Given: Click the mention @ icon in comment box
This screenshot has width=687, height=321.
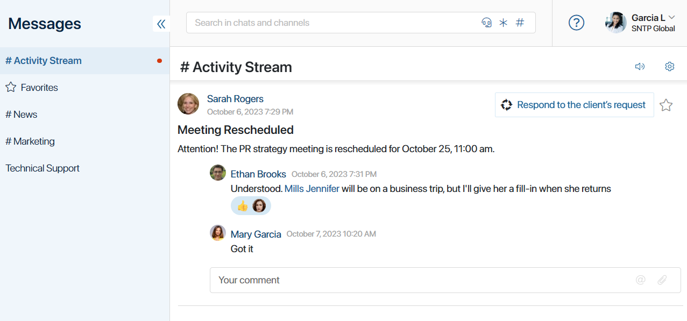Looking at the screenshot, I should (x=640, y=280).
